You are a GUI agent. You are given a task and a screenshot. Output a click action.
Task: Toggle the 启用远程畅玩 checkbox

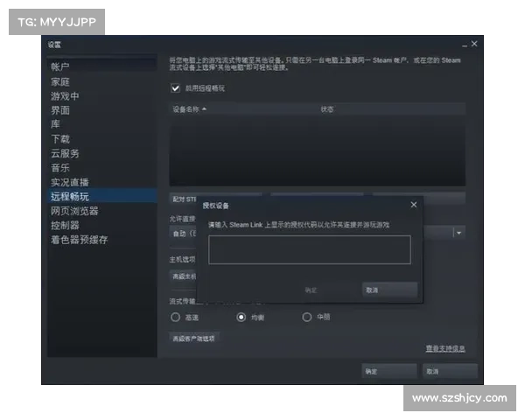pos(176,88)
